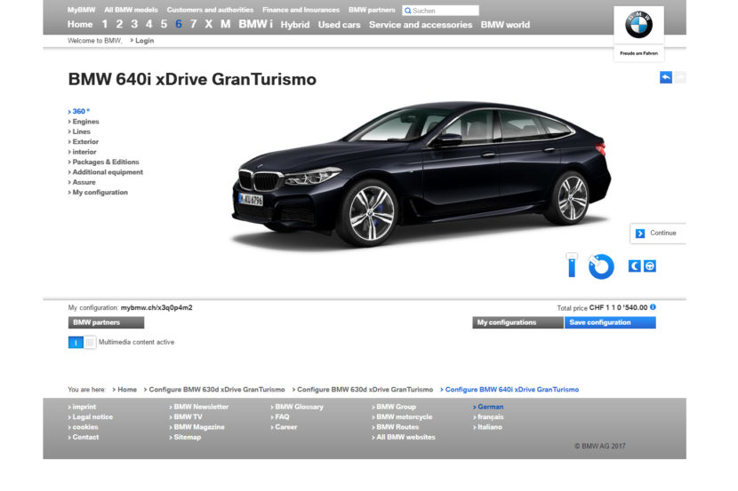Open MyBMW in top bar
Screen dimensions: 738x491
coord(81,10)
